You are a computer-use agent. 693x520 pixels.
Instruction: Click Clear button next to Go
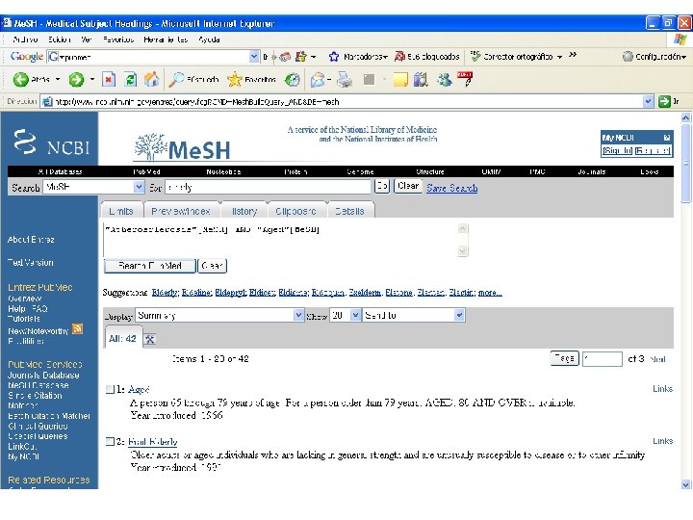[408, 186]
